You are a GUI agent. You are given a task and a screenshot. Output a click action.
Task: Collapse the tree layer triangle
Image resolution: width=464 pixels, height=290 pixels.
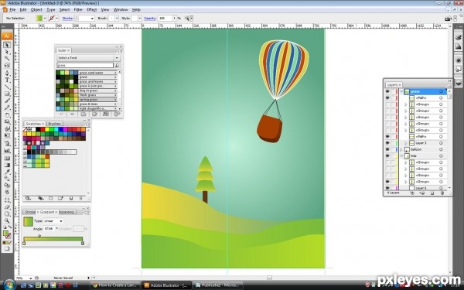coord(401,156)
